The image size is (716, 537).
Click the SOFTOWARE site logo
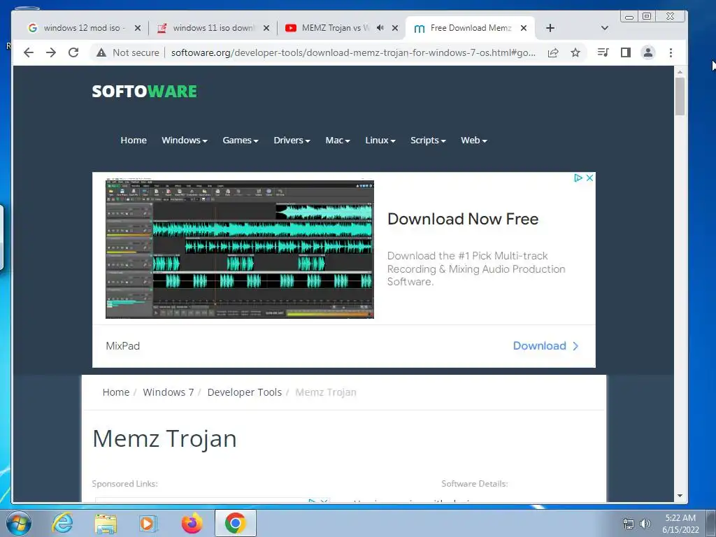144,92
